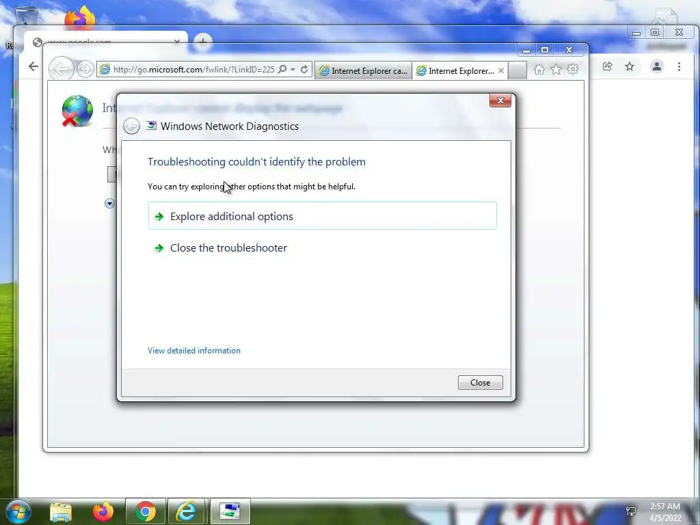Click search magnifier in IE address bar
Image resolution: width=700 pixels, height=525 pixels.
[x=282, y=70]
